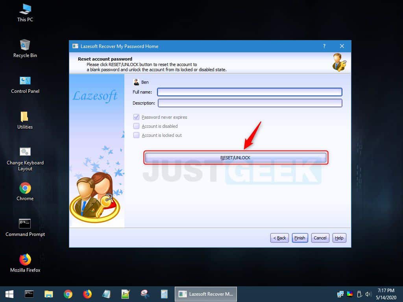Toggle Account is locked out checkbox
The height and width of the screenshot is (302, 403).
point(136,135)
